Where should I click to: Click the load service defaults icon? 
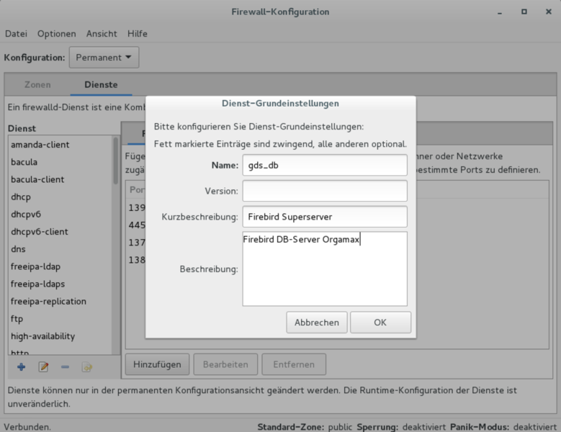point(86,367)
